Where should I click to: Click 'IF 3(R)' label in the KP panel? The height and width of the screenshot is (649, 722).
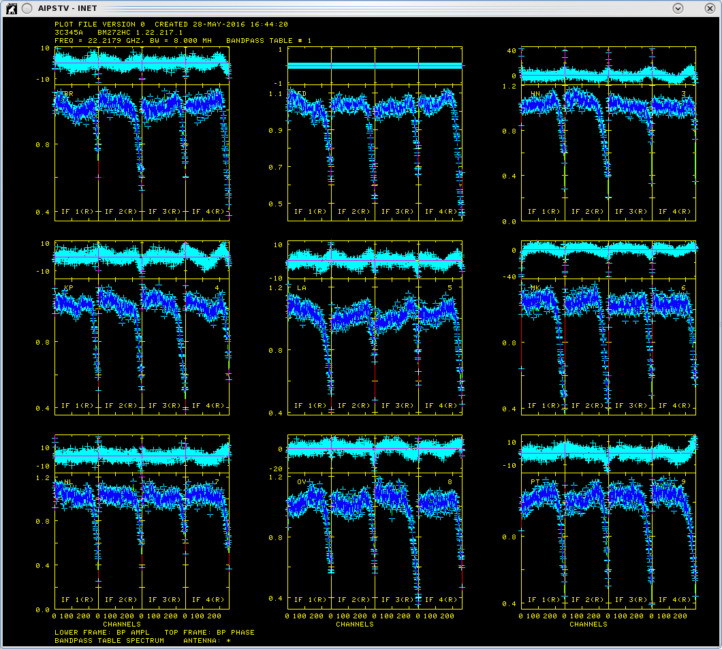click(164, 406)
